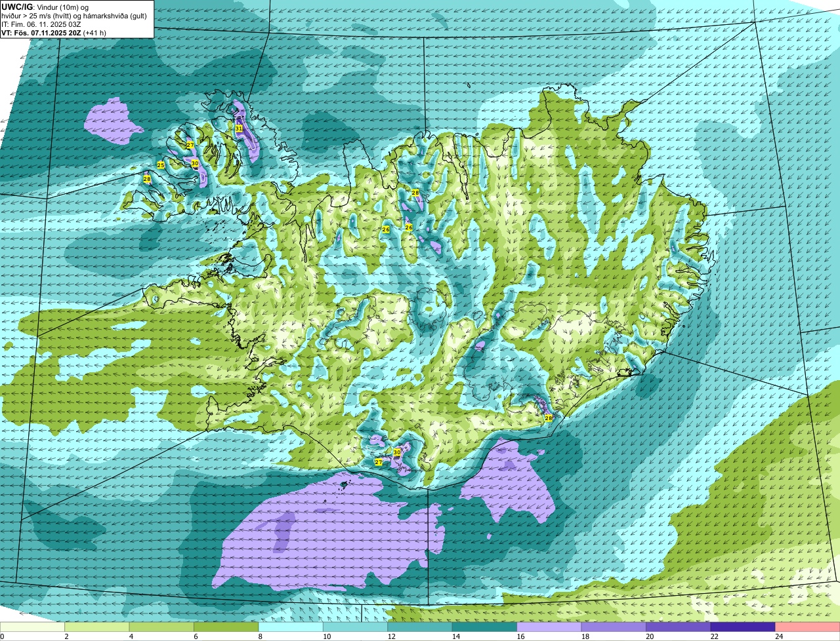Click the 0–2 m/s pale yellow legend swatch
Viewport: 840px width, 641px height.
point(33,627)
